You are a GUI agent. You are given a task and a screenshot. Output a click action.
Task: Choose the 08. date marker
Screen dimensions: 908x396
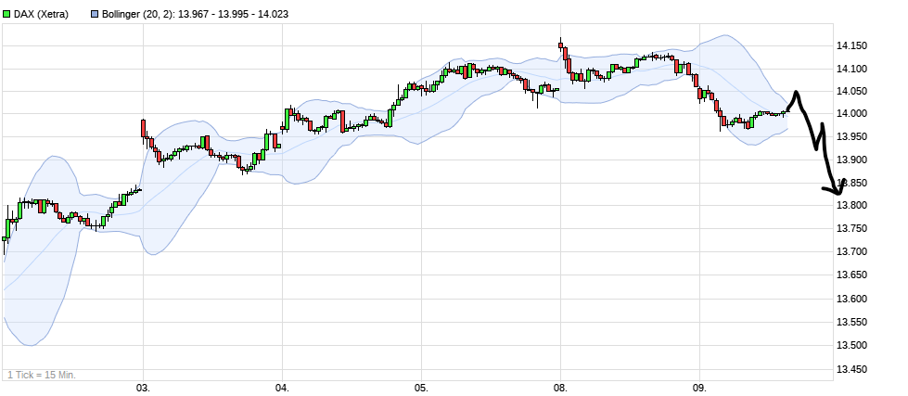click(x=560, y=387)
